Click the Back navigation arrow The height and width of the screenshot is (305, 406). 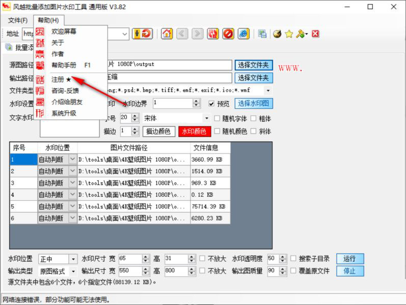point(182,34)
